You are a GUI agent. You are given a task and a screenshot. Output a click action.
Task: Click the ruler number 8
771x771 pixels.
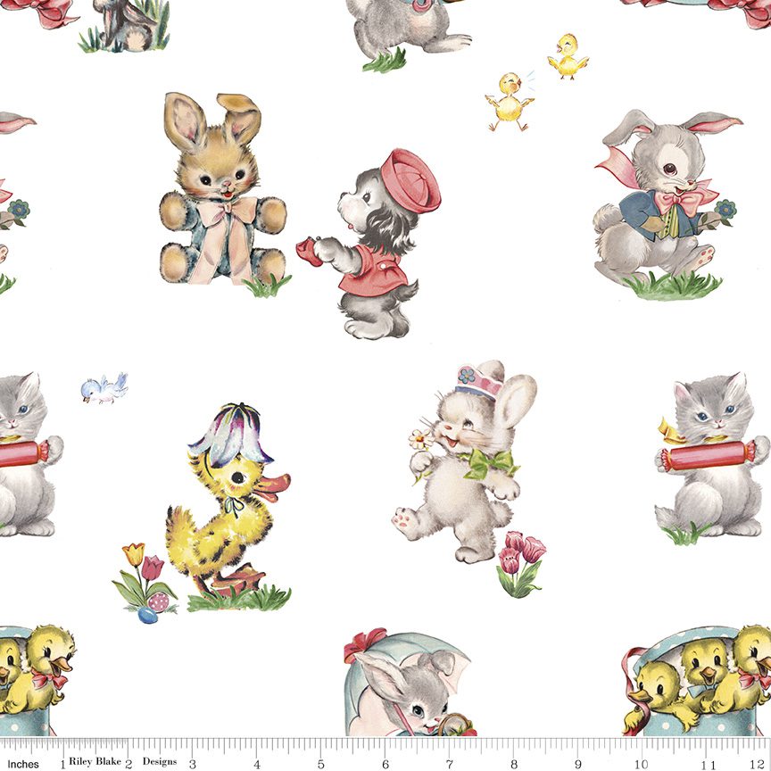point(513,764)
